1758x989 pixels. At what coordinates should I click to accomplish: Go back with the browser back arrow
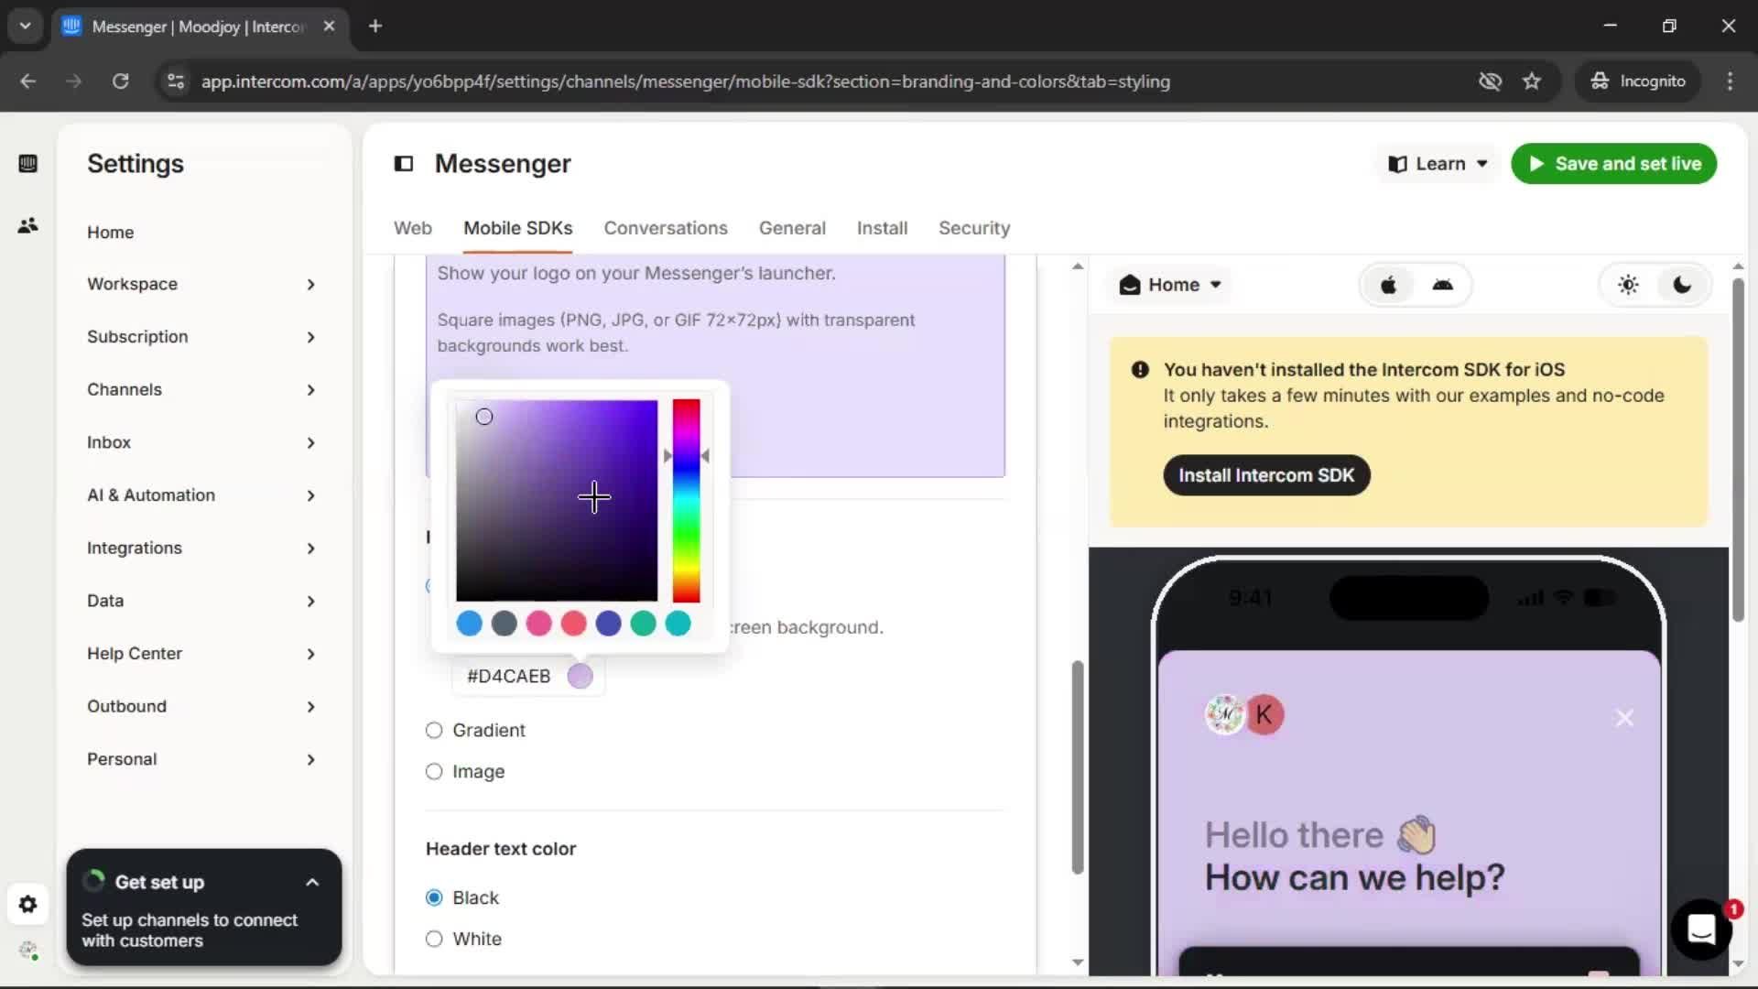point(28,82)
